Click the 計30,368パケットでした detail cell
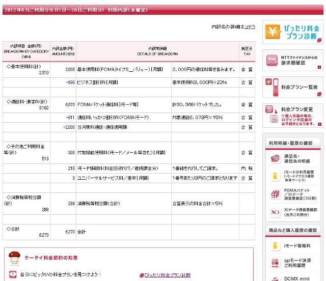Image resolution: width=326 pixels, height=281 pixels. coord(205,105)
